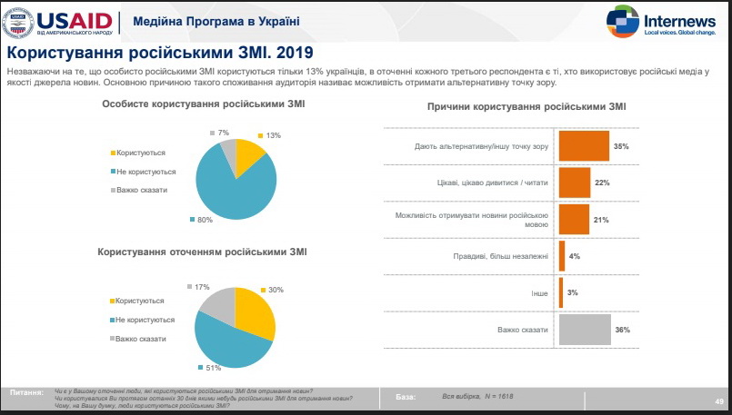Image resolution: width=732 pixels, height=415 pixels.
Task: Select the 13% yellow pie slice
Action: pyautogui.click(x=248, y=156)
